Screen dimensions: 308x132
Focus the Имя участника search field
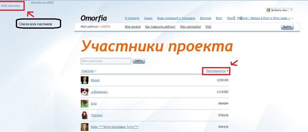[x=106, y=61]
